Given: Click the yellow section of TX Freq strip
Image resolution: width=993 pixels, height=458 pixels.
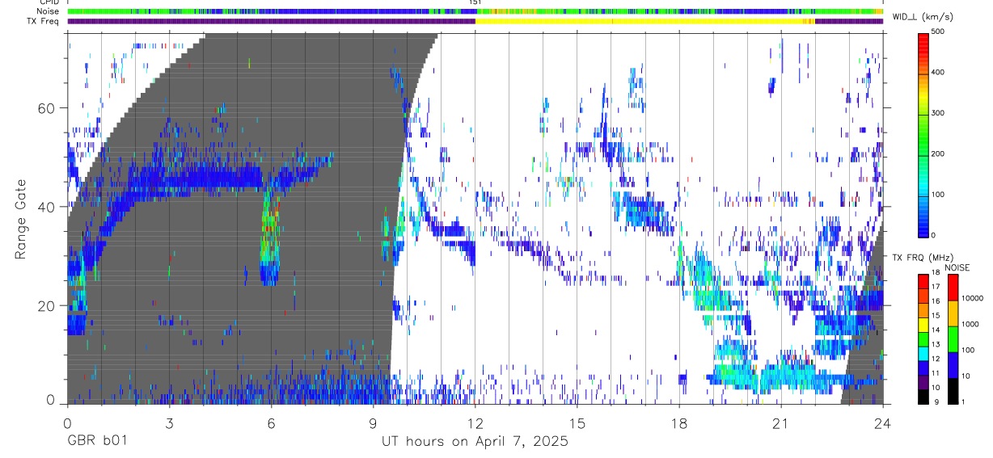Looking at the screenshot, I should coord(644,21).
